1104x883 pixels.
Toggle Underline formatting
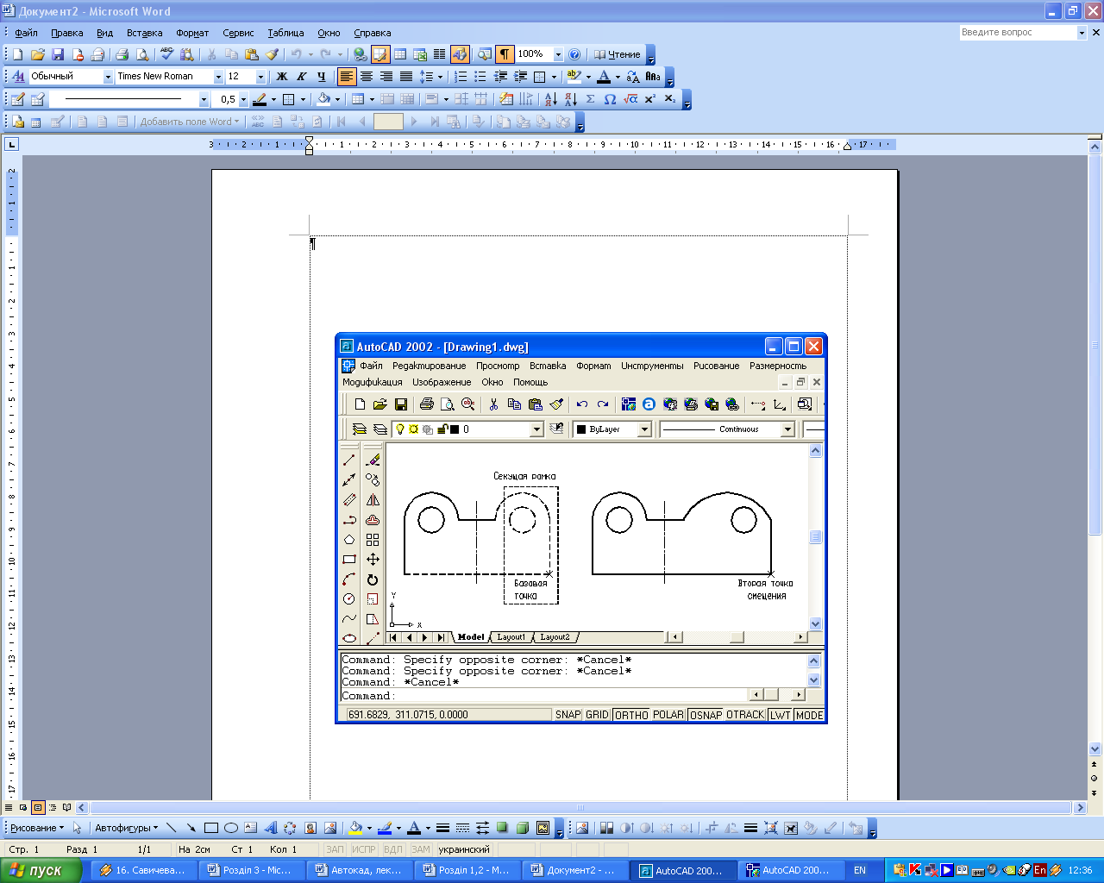(322, 77)
